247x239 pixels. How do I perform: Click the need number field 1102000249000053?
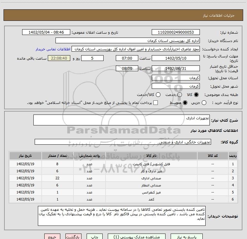176,32
